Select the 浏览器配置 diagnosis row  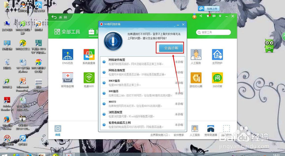pyautogui.click(x=143, y=114)
